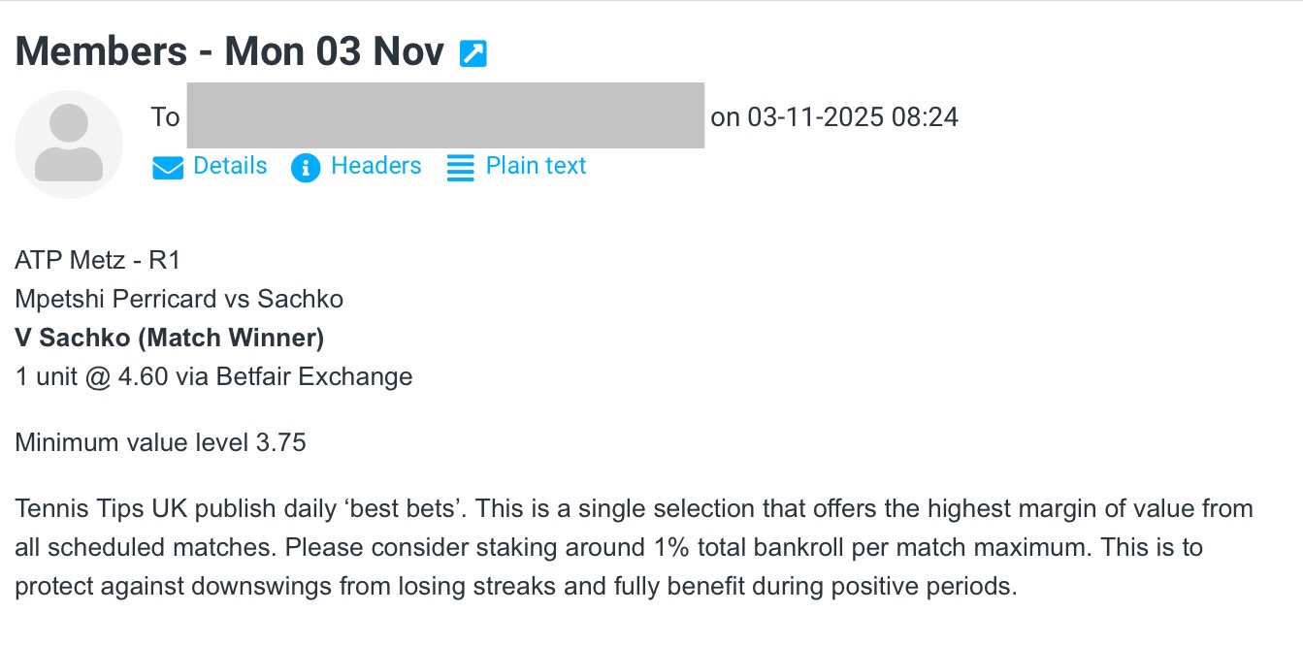Click the text lines icon beside Plain text
1303x646 pixels.
(459, 167)
